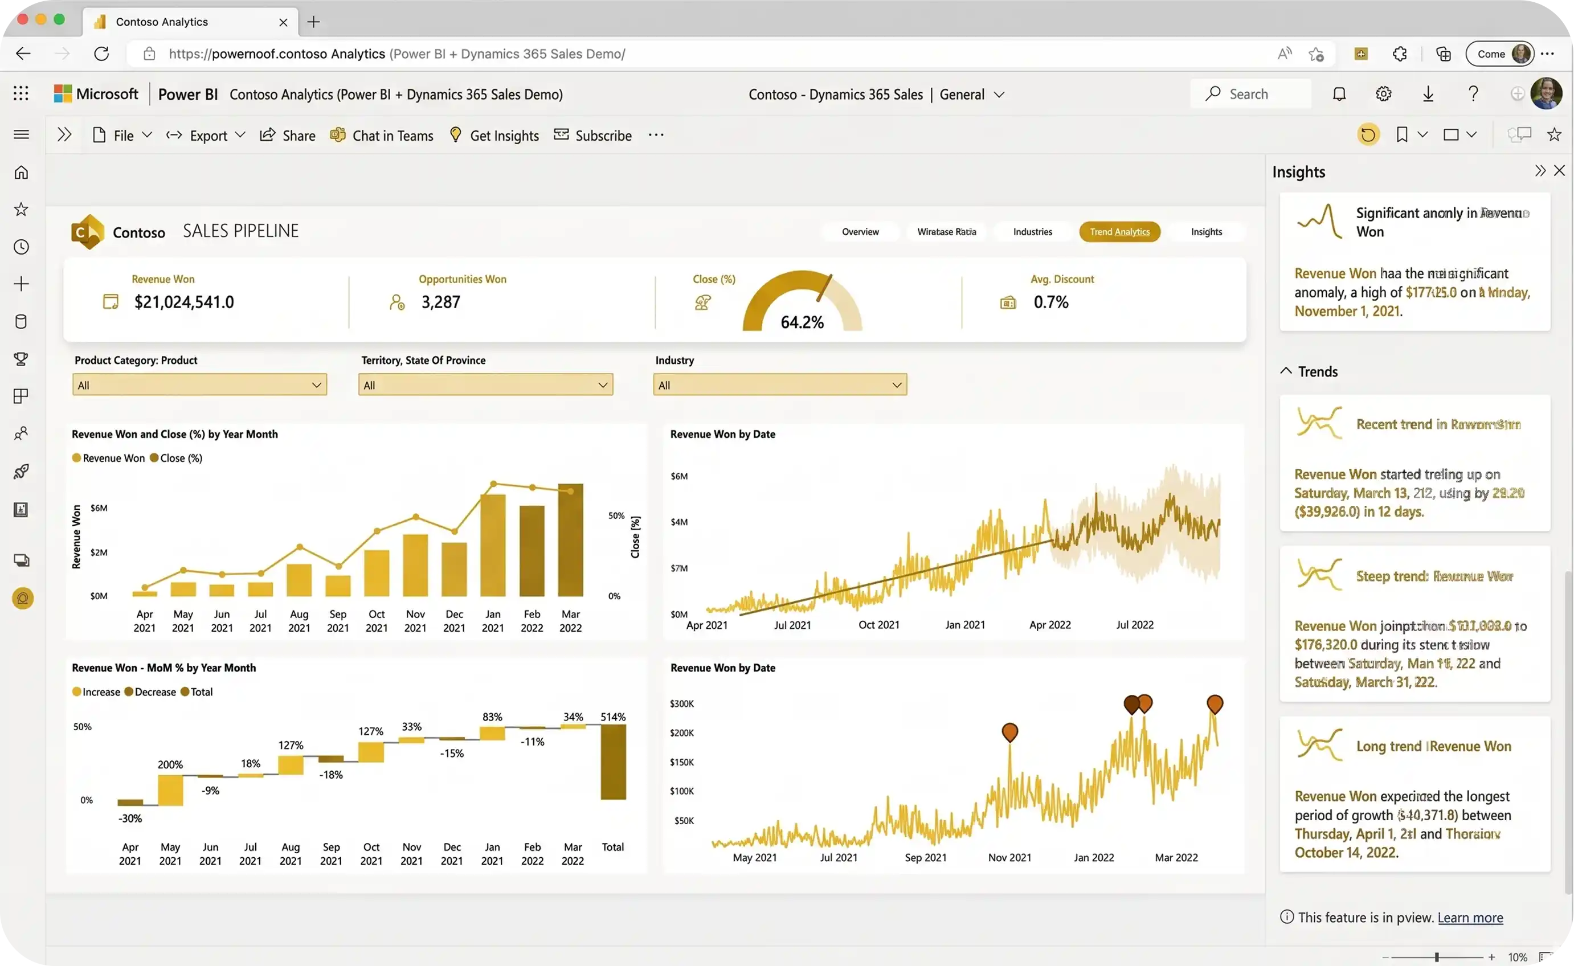
Task: Click the Home icon in left sidebar
Action: pyautogui.click(x=21, y=172)
